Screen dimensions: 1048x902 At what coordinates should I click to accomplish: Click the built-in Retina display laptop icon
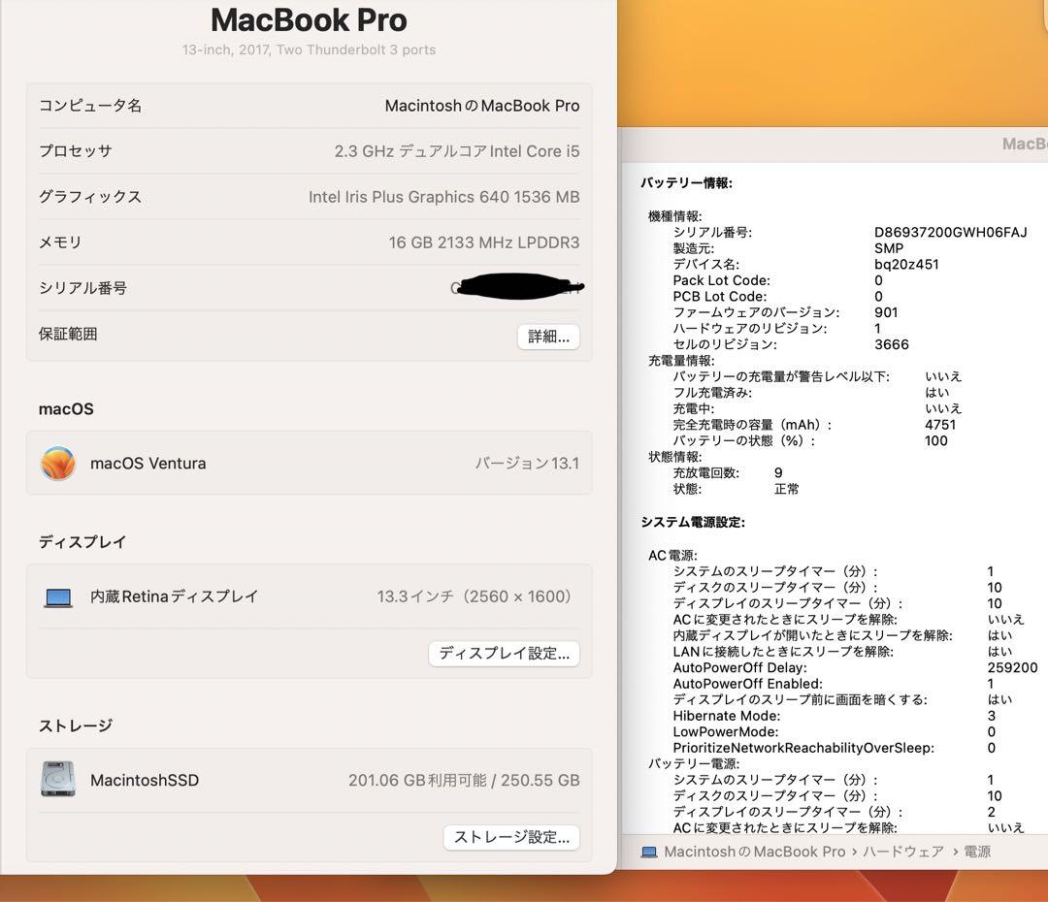(58, 596)
